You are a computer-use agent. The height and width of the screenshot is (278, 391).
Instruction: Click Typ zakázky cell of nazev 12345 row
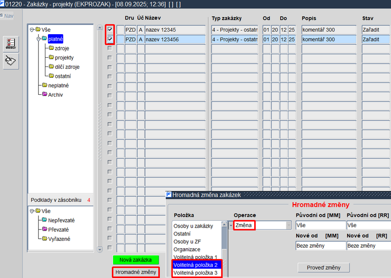pos(235,30)
